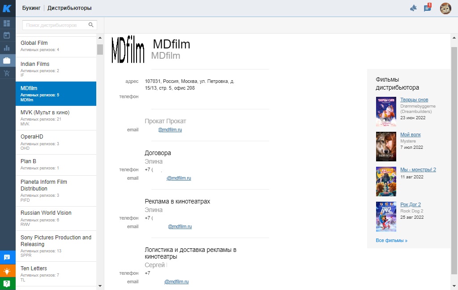This screenshot has width=458, height=290.
Task: Select Global Film in distributor list
Action: (x=56, y=46)
